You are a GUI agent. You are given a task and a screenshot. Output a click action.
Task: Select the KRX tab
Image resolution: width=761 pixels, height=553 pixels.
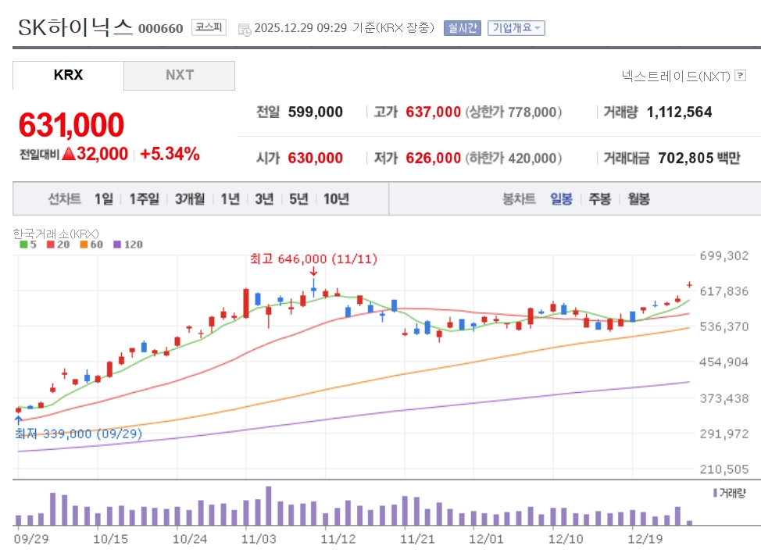(68, 75)
